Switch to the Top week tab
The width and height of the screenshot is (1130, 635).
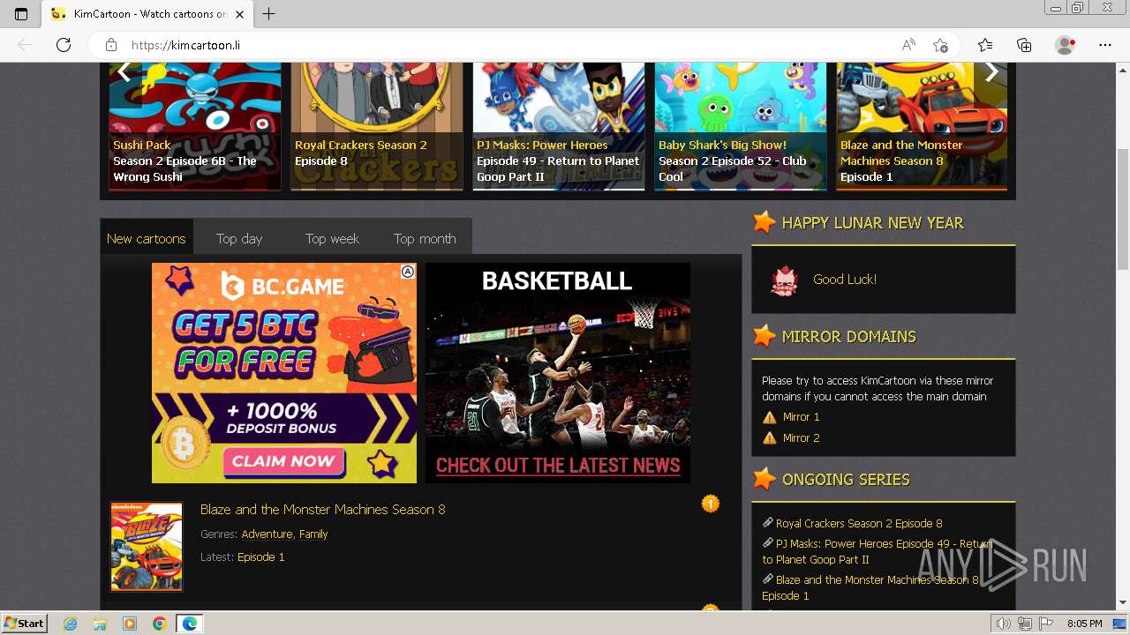click(x=332, y=238)
